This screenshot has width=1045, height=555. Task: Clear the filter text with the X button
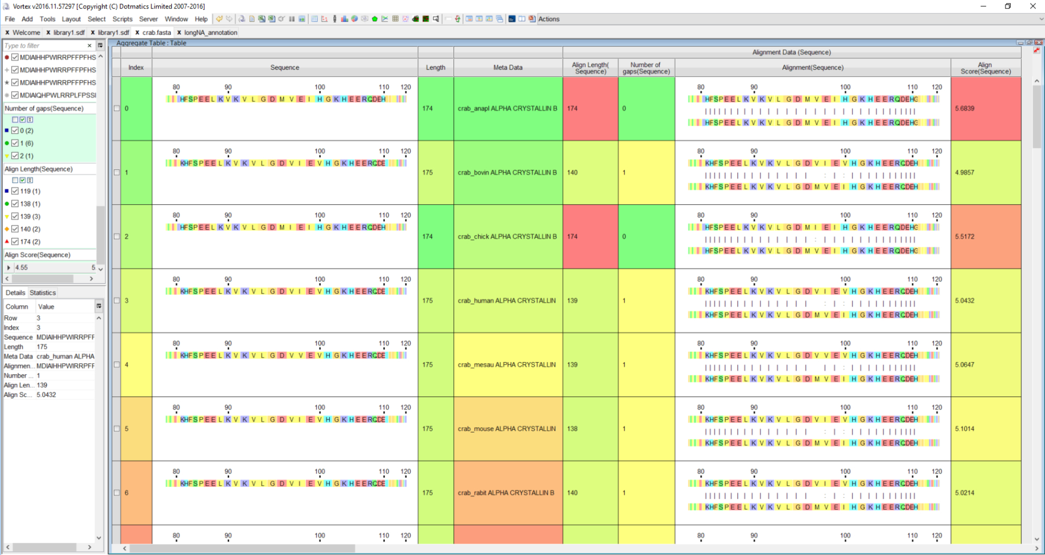click(89, 45)
